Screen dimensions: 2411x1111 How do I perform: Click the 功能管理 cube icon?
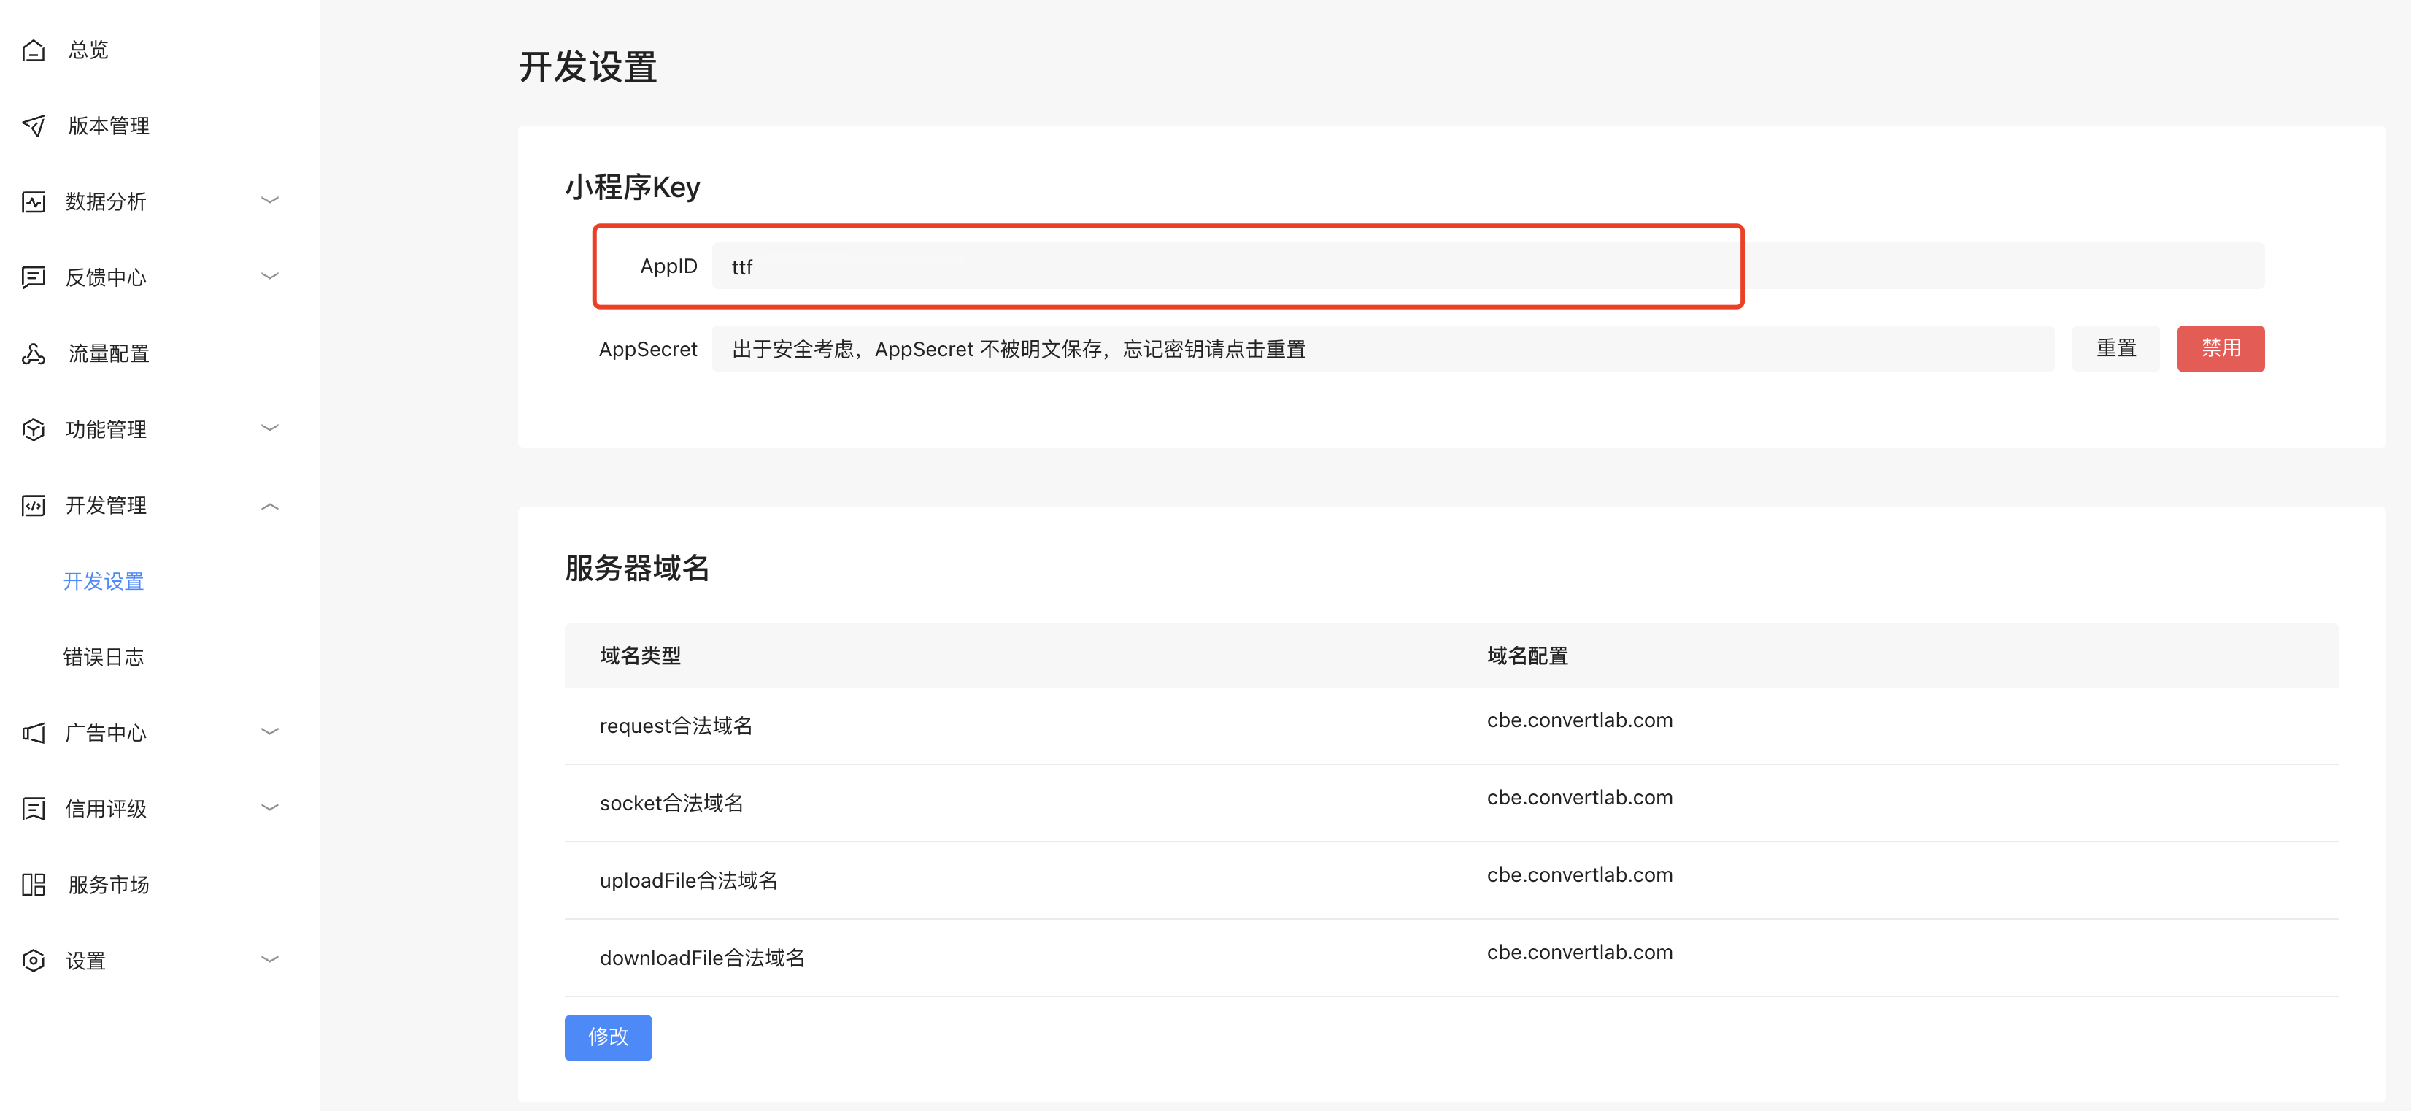click(x=33, y=428)
